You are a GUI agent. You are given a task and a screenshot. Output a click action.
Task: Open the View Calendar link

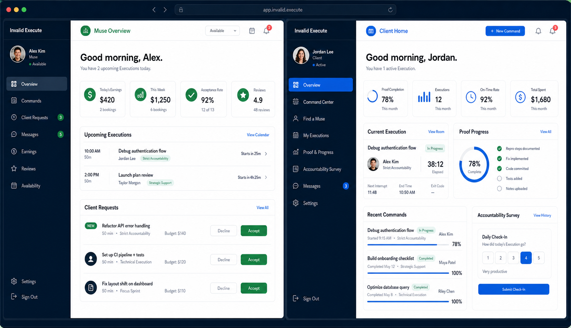point(258,135)
